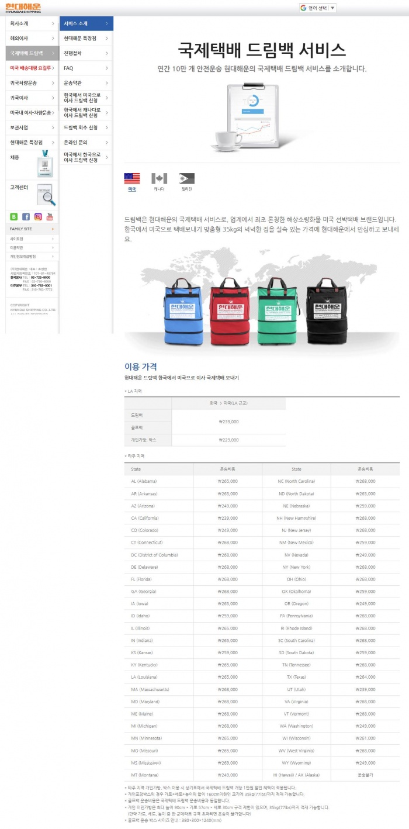409x829 pixels.
Task: Open 귀국이사 in the sidebar
Action: click(32, 98)
